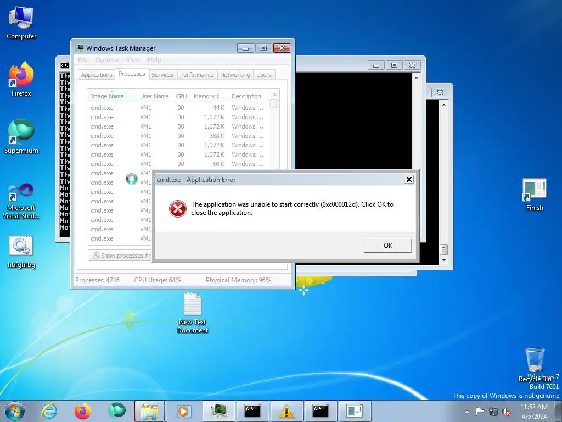Show hidden system tray icons arrow

(x=467, y=412)
